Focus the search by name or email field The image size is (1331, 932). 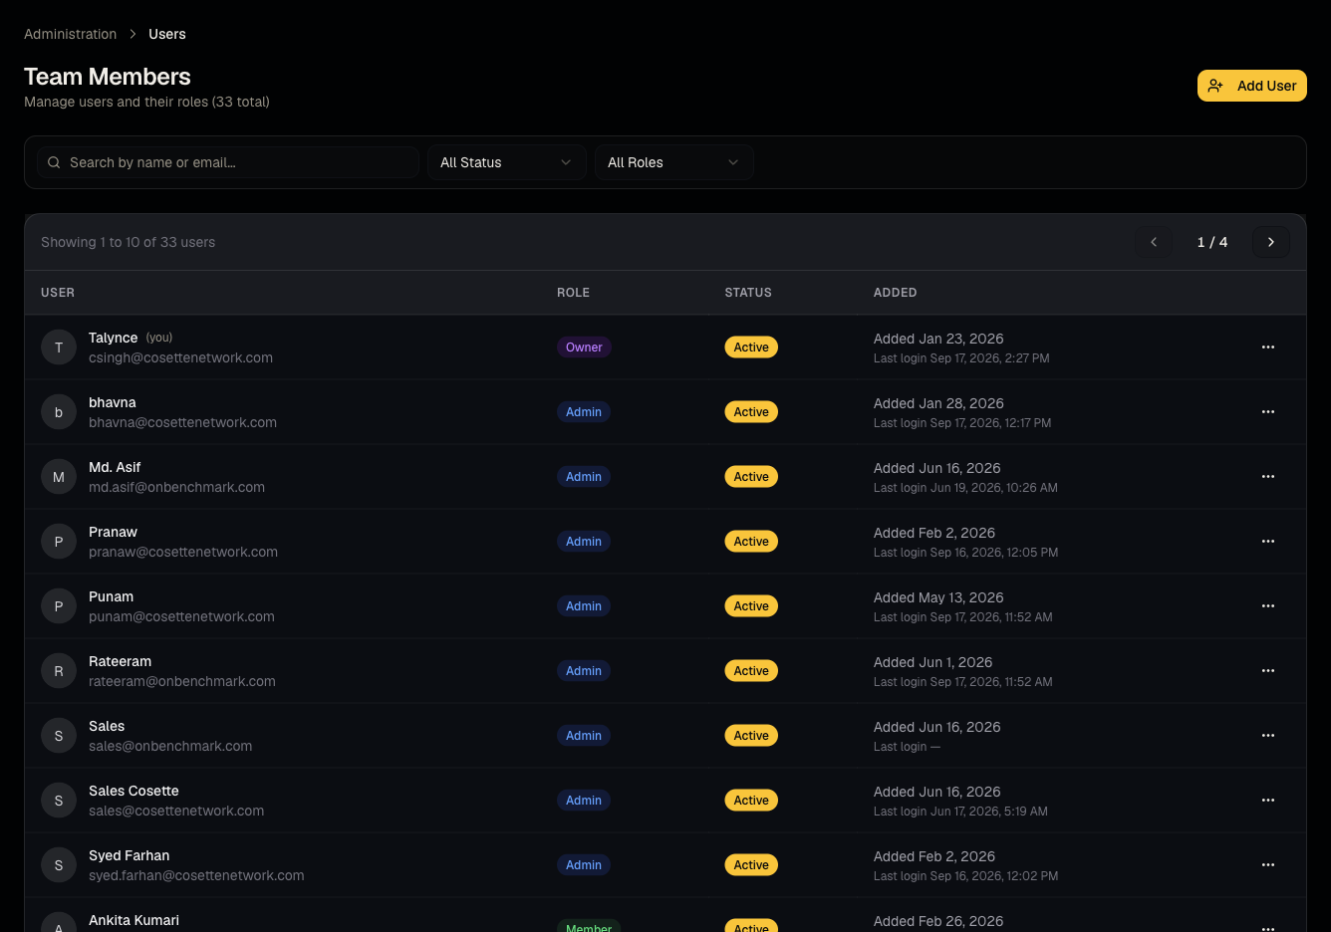[228, 162]
